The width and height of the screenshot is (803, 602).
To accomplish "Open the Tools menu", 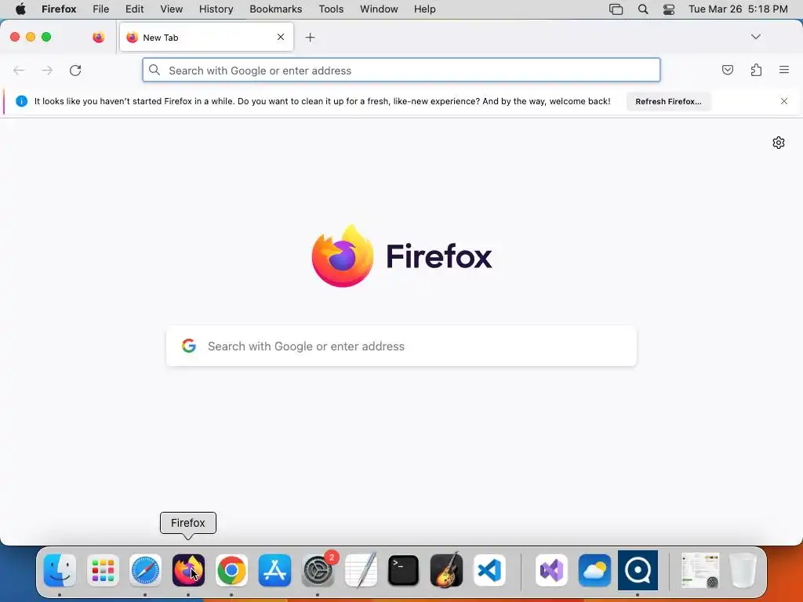I will pyautogui.click(x=332, y=9).
